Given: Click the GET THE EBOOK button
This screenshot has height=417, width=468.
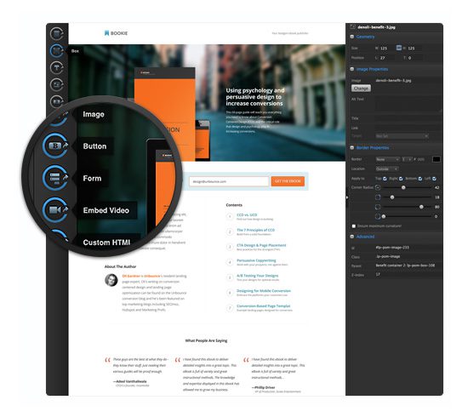Looking at the screenshot, I should coord(288,181).
